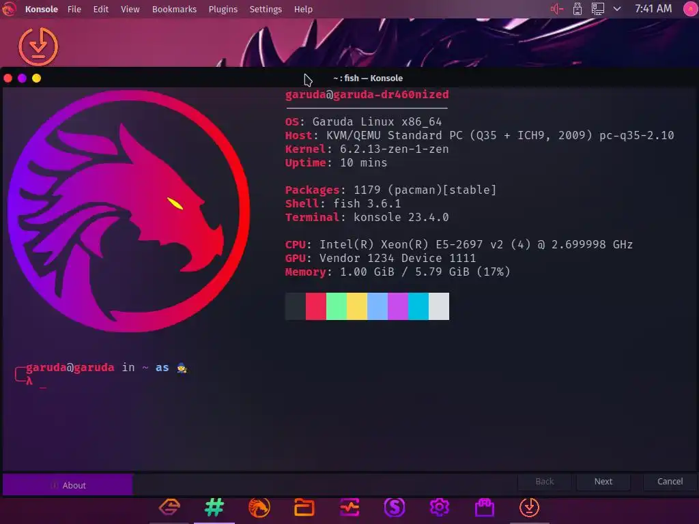Open the wired network connection tray icon
Screen dimensions: 699x524
598,9
